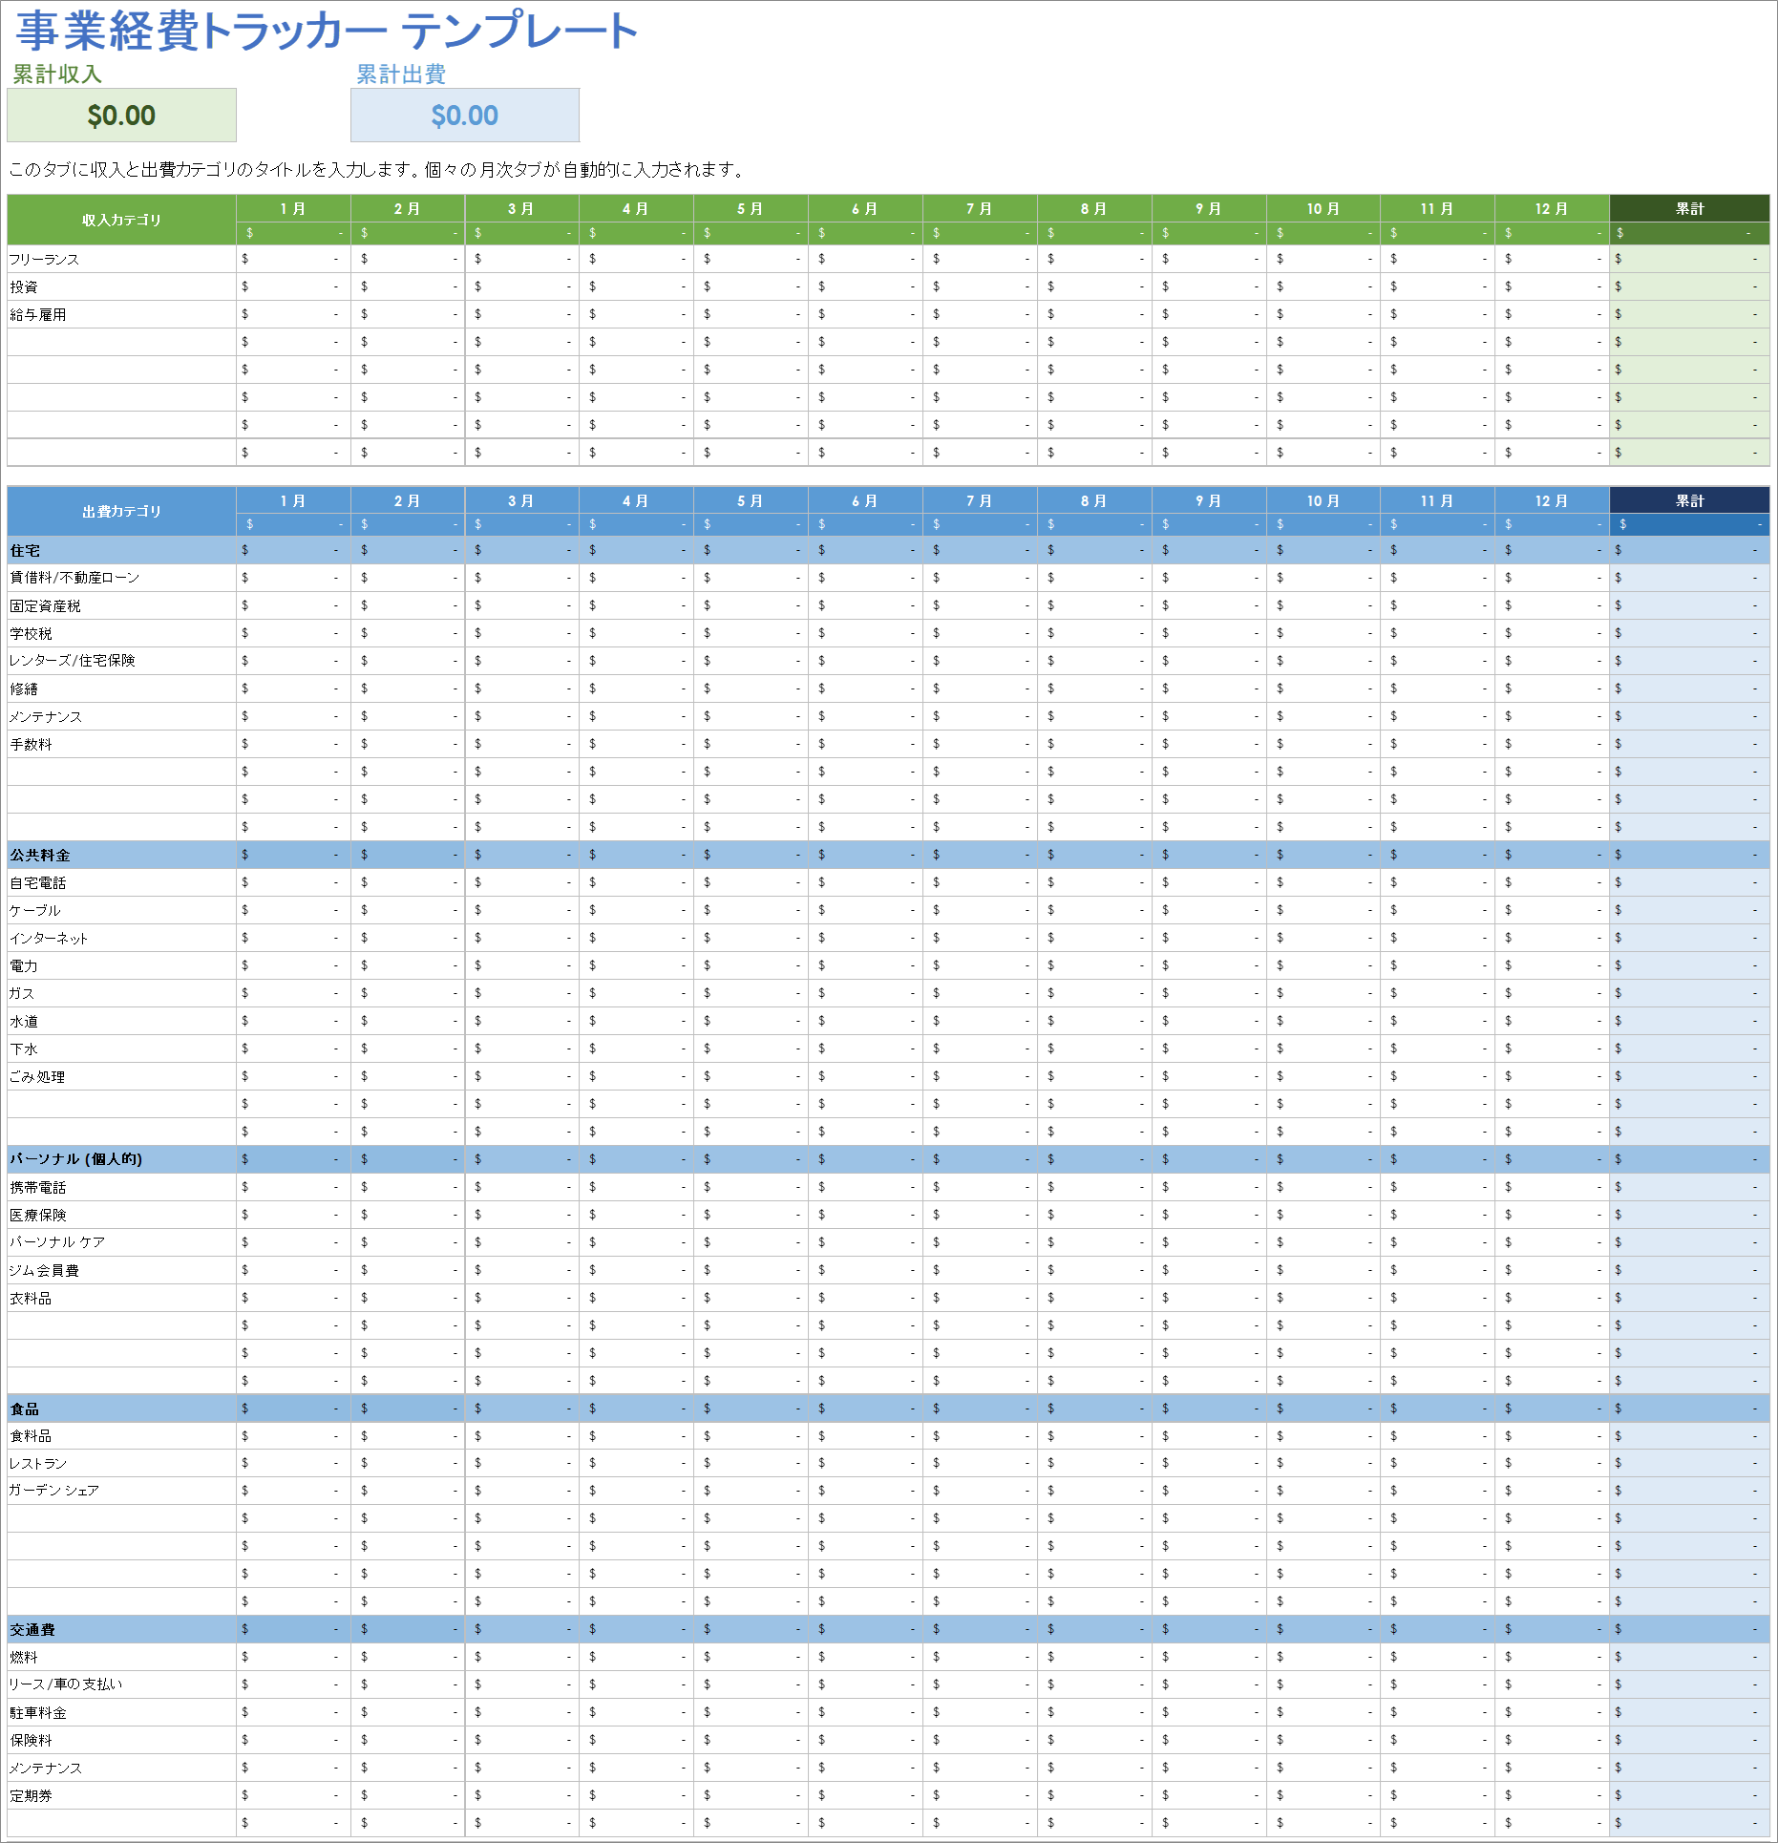Select the 定期券 cell

121,1795
